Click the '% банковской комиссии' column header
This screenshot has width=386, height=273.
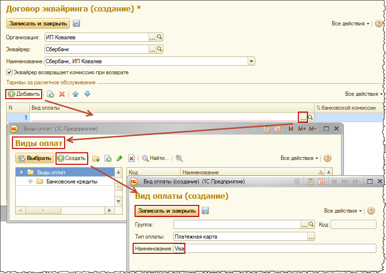pos(349,108)
